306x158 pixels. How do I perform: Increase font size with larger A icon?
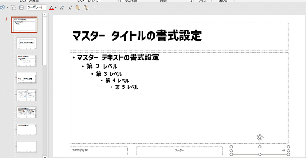click(62, 8)
